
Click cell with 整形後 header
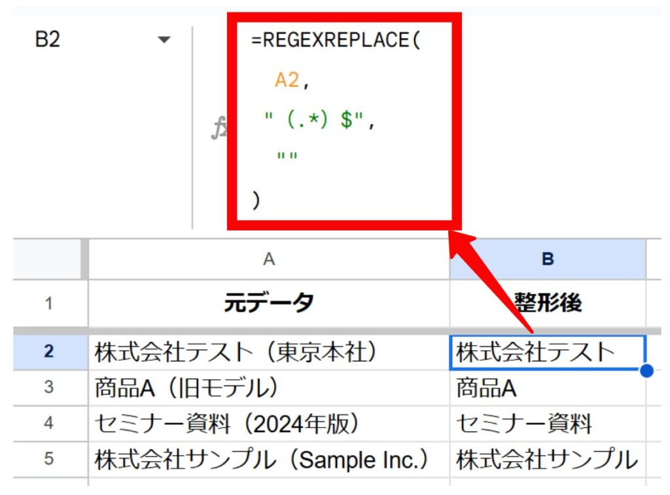[x=548, y=304]
